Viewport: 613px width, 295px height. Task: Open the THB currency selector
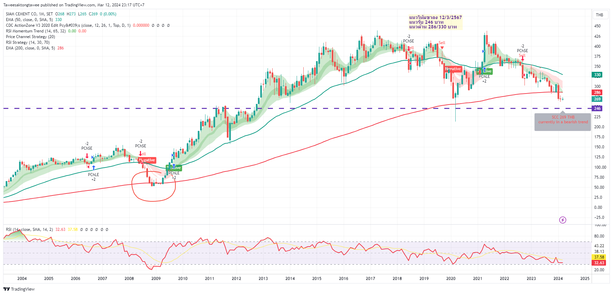point(600,15)
